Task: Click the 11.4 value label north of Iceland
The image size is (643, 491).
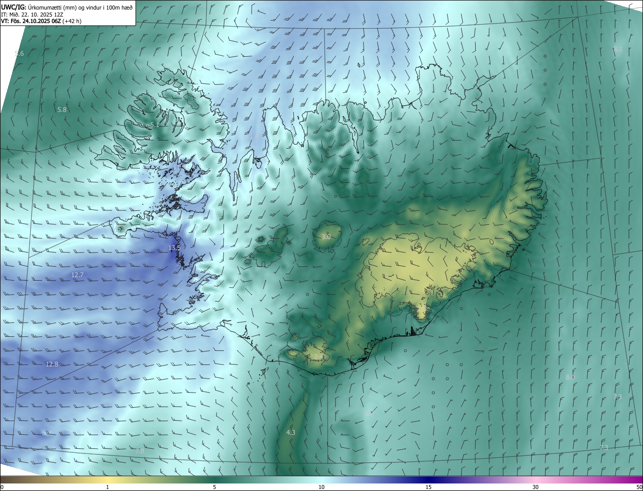Action: click(x=254, y=137)
